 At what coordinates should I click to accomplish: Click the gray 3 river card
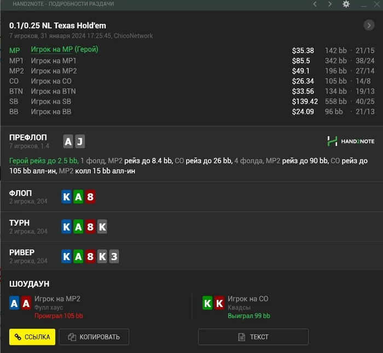coord(114,256)
